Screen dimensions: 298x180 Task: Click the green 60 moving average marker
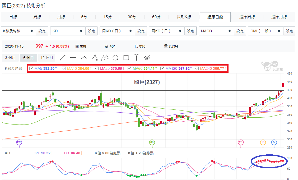[152, 142]
